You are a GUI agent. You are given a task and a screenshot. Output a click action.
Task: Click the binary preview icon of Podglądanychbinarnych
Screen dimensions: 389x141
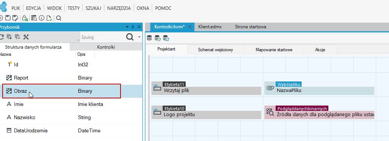click(270, 112)
